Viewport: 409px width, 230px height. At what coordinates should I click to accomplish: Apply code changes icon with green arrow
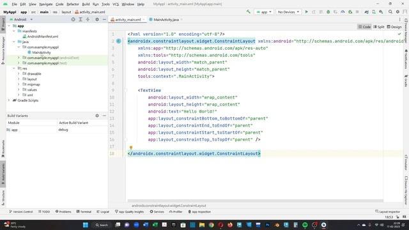(x=350, y=12)
